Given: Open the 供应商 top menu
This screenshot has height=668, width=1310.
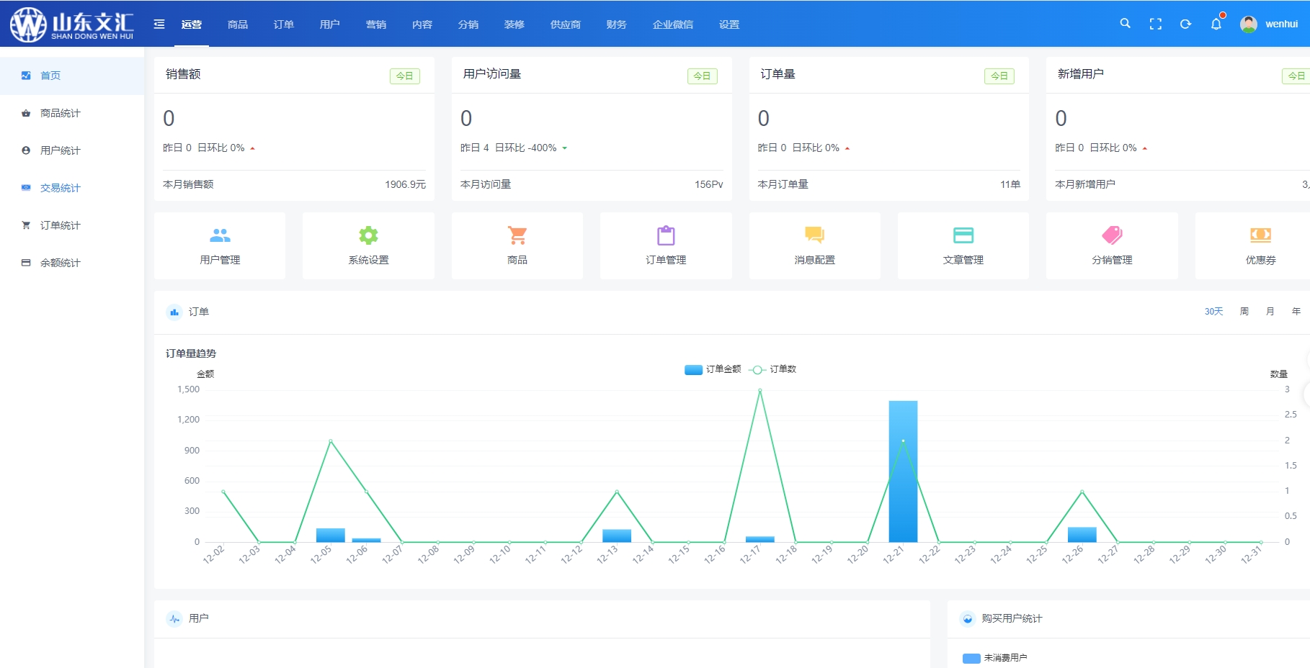Looking at the screenshot, I should [x=566, y=24].
